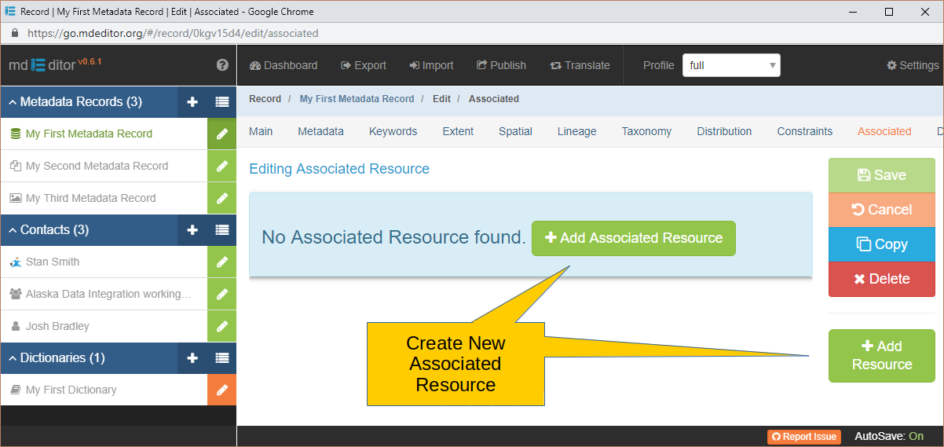Switch to the Extent tab
This screenshot has width=944, height=447.
click(x=458, y=131)
